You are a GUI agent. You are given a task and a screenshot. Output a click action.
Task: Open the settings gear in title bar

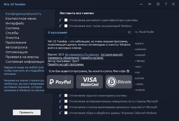(x=158, y=4)
